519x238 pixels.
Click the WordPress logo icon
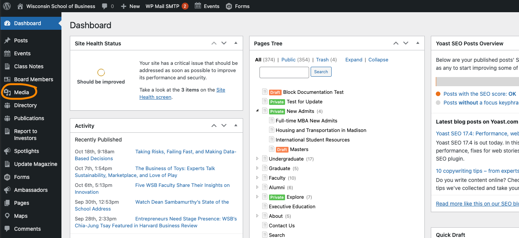[7, 6]
